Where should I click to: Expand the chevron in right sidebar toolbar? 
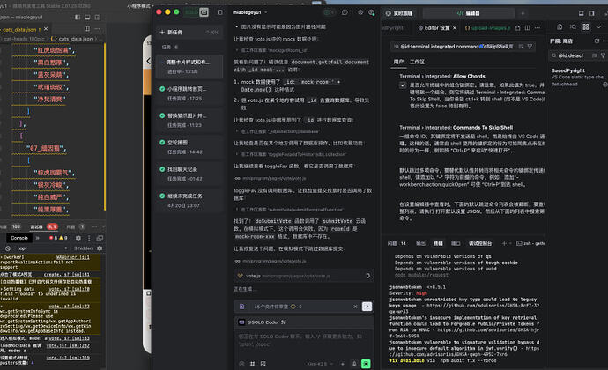(598, 26)
